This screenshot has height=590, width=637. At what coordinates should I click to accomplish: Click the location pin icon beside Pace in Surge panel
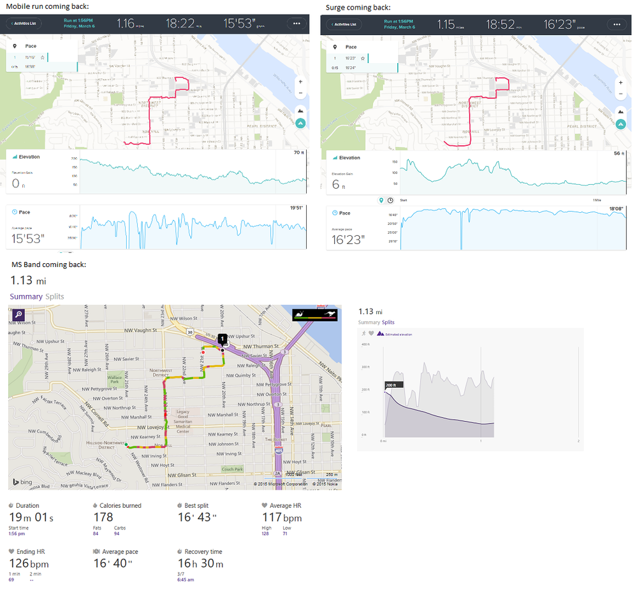pyautogui.click(x=335, y=47)
